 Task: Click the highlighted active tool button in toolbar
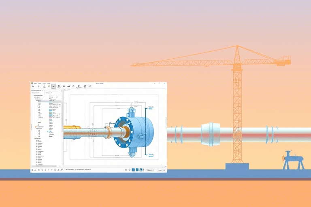(54, 87)
